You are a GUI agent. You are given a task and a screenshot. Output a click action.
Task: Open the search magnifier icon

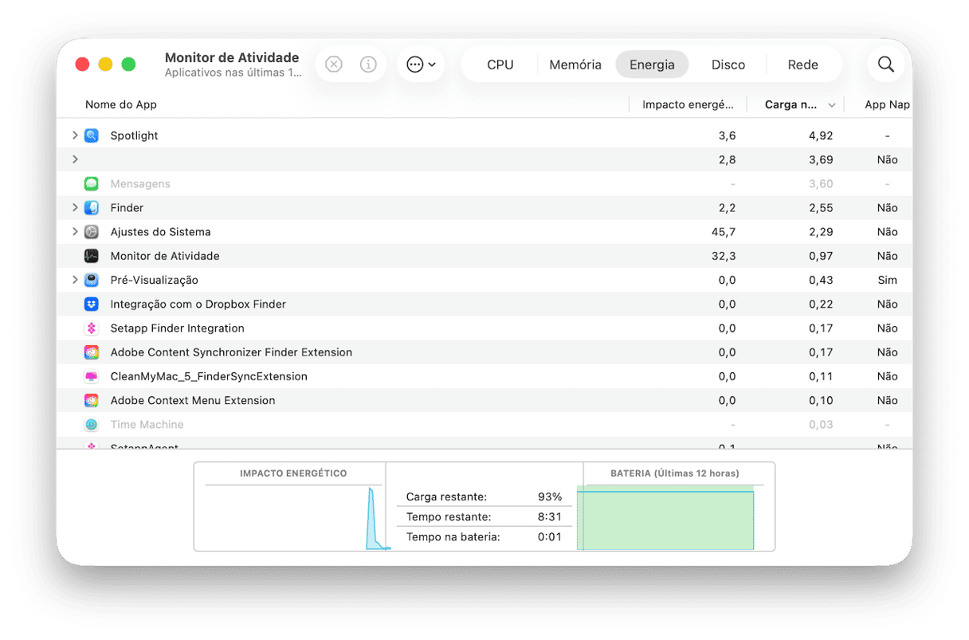(x=886, y=65)
